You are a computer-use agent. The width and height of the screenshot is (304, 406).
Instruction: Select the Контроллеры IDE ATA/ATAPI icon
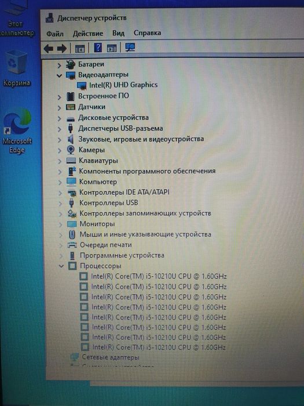point(72,193)
